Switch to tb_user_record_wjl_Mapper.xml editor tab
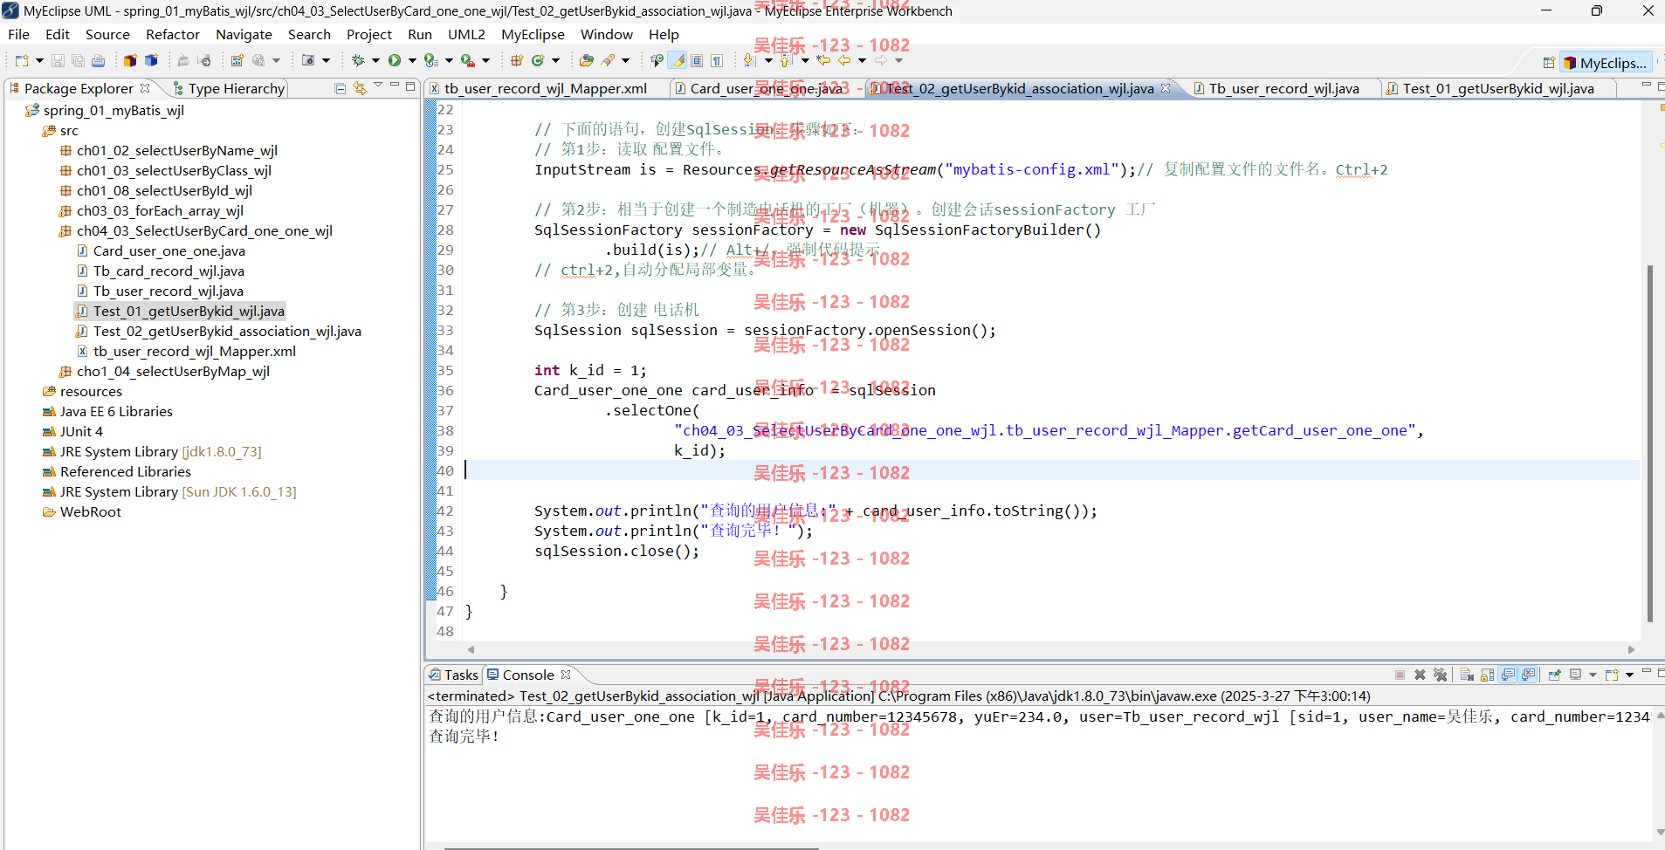Image resolution: width=1665 pixels, height=850 pixels. [x=546, y=88]
